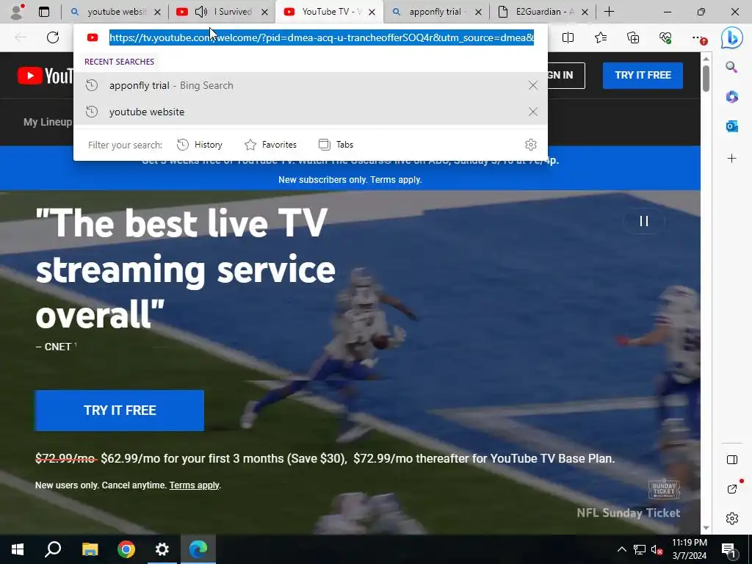Click the large TRY IT FREE hero button
752x564 pixels.
tap(120, 411)
